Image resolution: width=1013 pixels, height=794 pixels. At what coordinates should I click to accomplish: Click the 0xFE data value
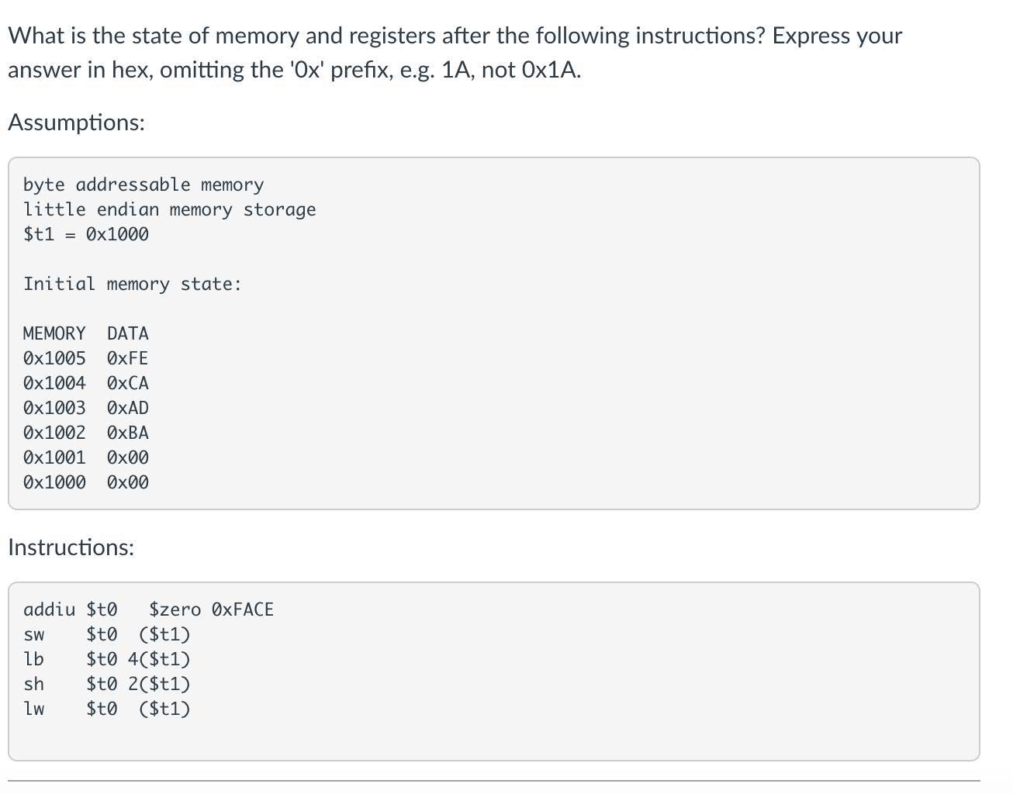coord(128,358)
